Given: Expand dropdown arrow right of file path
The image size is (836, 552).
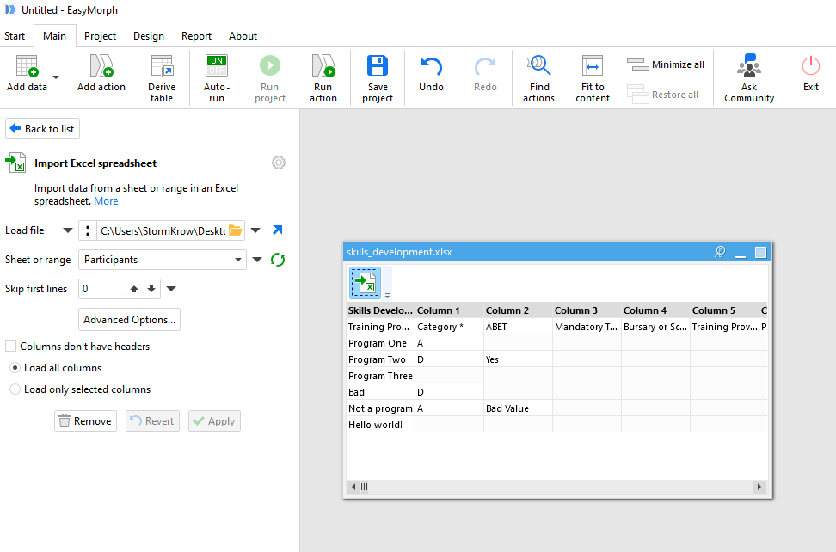Looking at the screenshot, I should (255, 230).
